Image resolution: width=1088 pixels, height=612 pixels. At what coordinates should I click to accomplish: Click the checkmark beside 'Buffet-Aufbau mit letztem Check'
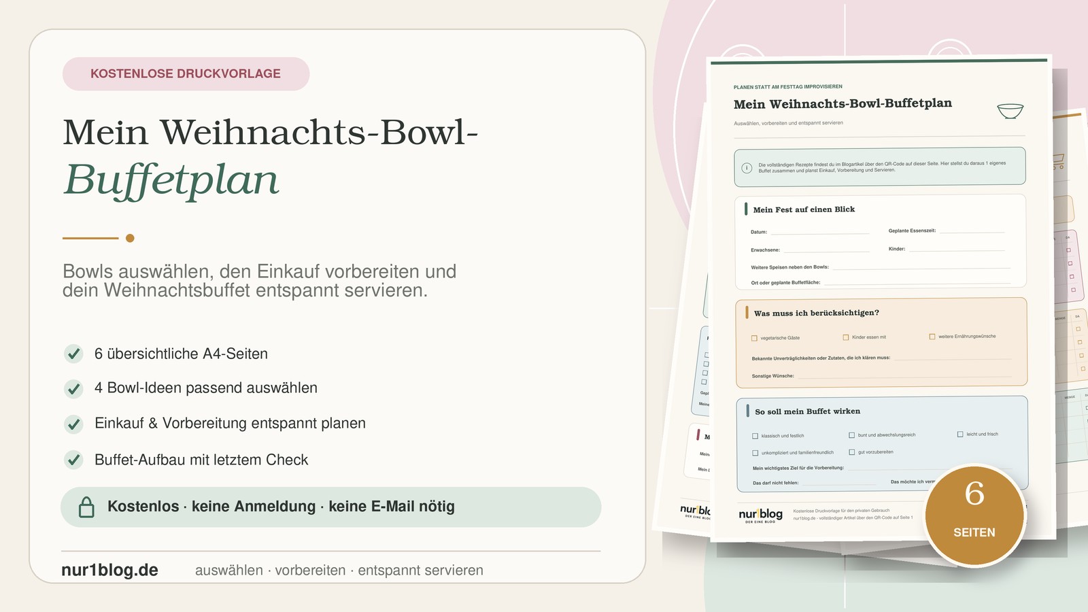(x=73, y=460)
